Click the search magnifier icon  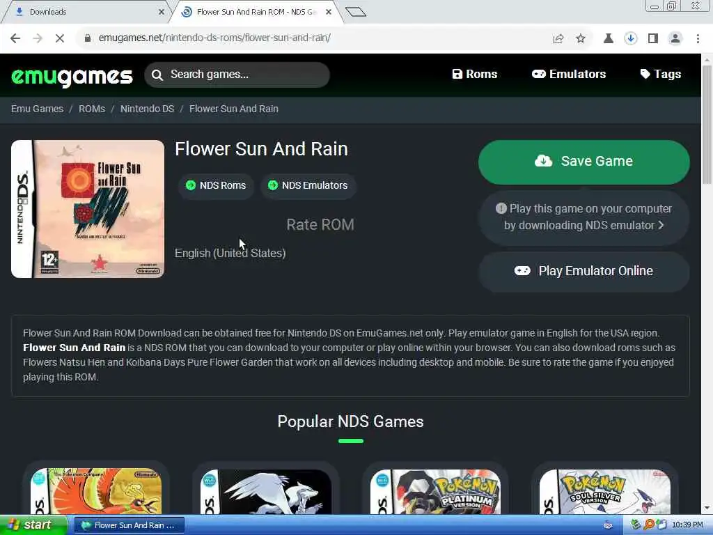pos(157,75)
